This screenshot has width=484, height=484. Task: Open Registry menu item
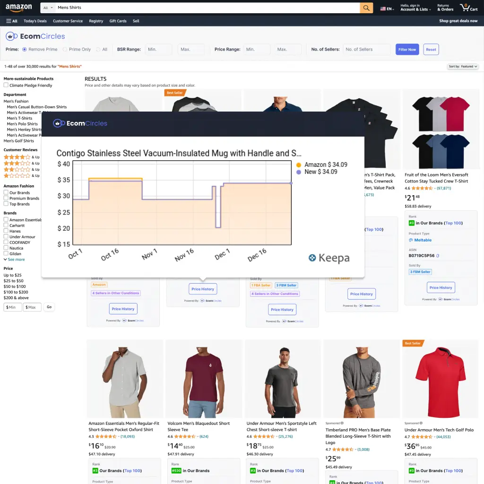[x=96, y=21]
